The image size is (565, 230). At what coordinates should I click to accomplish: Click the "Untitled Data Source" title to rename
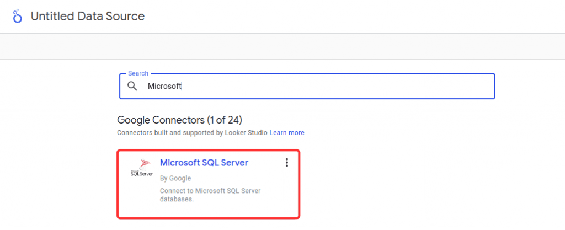click(88, 17)
